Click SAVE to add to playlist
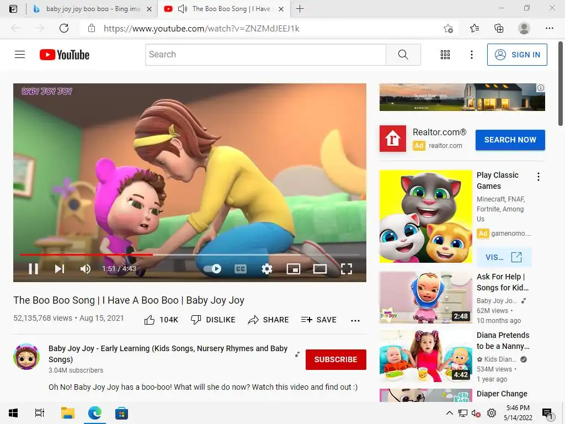 click(x=318, y=320)
